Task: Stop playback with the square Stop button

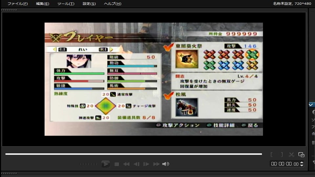Action: (x=116, y=164)
